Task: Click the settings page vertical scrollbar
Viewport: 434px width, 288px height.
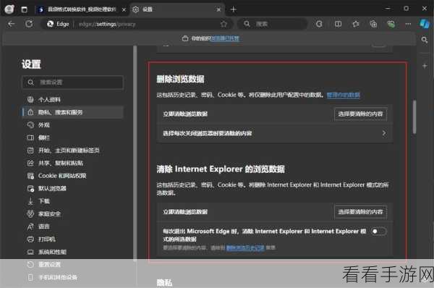Action: pyautogui.click(x=414, y=117)
